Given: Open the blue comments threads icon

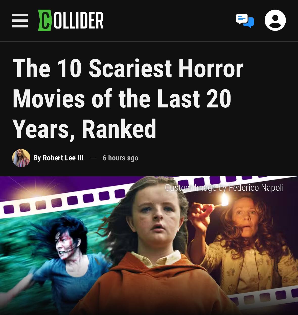Looking at the screenshot, I should [245, 21].
